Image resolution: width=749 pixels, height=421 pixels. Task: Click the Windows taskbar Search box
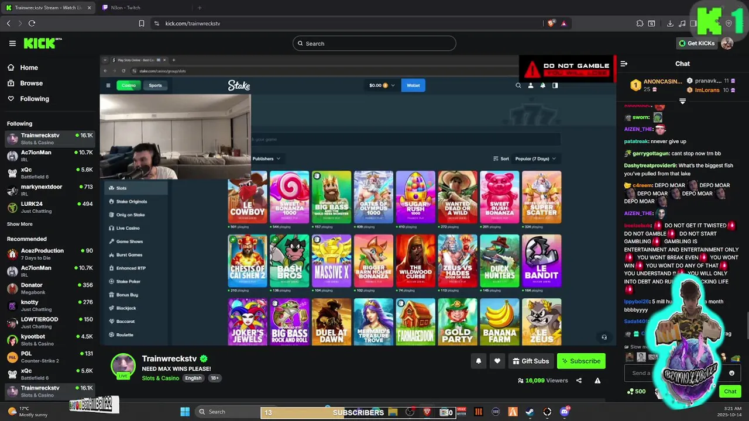click(226, 412)
